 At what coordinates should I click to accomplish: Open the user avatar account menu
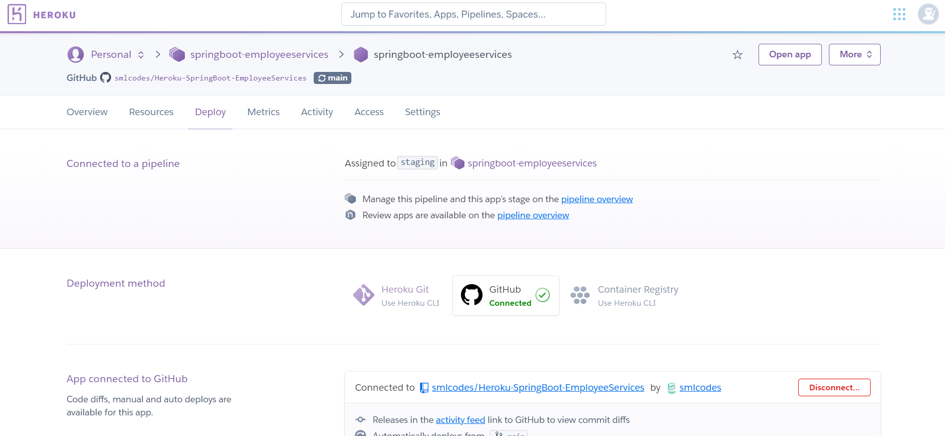pos(928,14)
